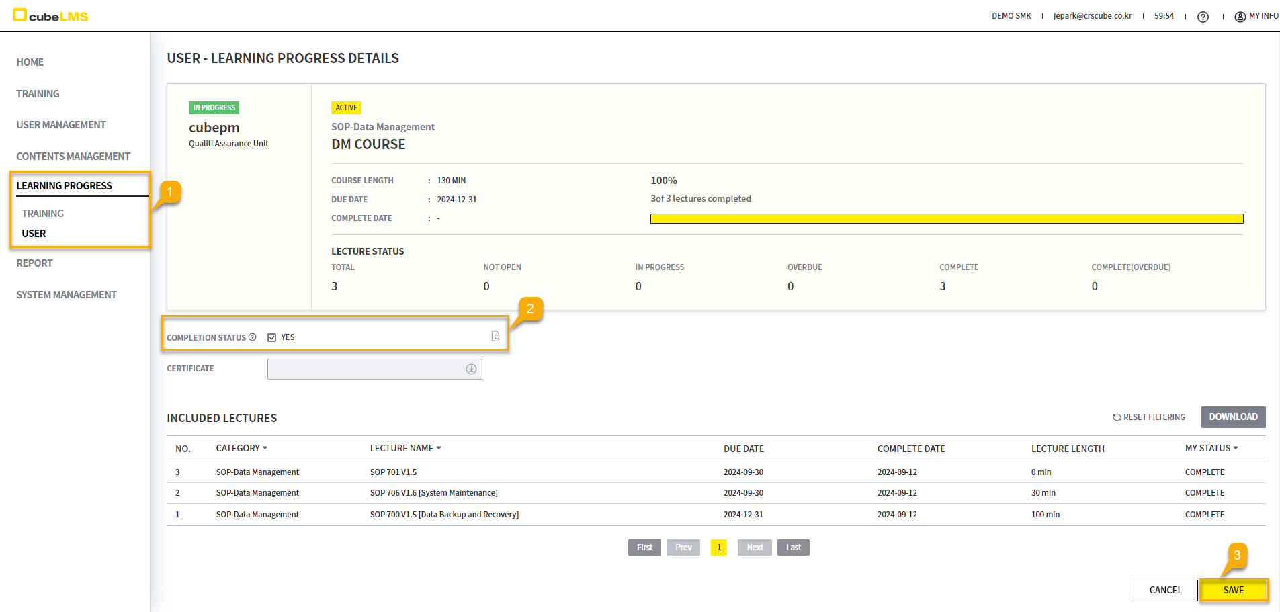Expand the My Status column filter dropdown
The width and height of the screenshot is (1280, 612).
point(1236,448)
